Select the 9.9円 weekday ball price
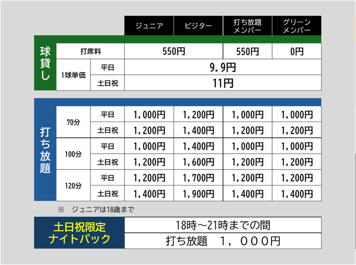356x265 pixels. click(x=223, y=67)
